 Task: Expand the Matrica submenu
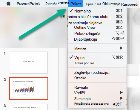[97, 49]
